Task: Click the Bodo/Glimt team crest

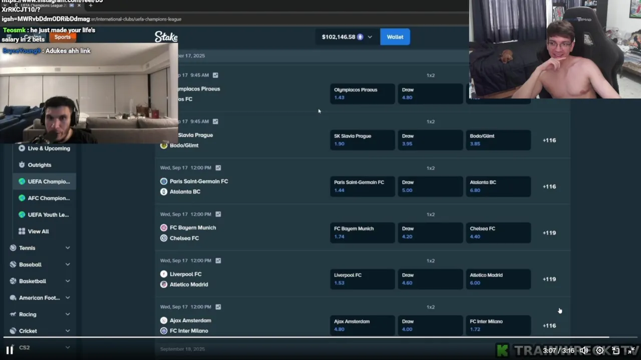Action: [164, 145]
